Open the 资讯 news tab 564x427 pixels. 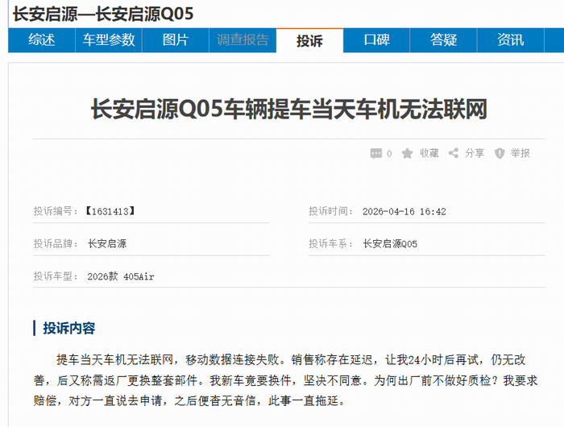[510, 40]
